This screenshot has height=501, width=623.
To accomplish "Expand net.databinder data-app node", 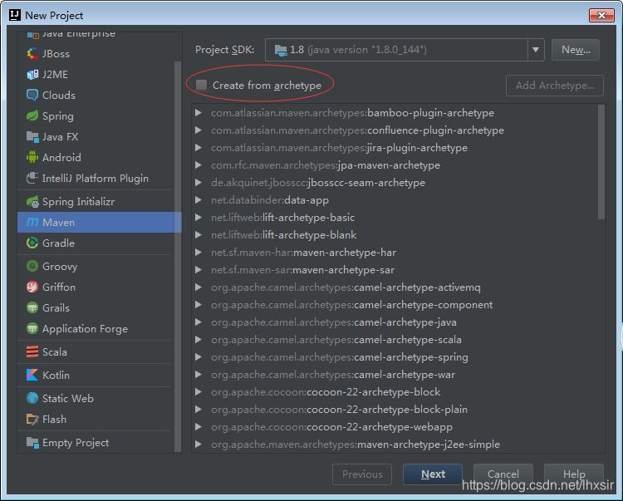I will [199, 200].
